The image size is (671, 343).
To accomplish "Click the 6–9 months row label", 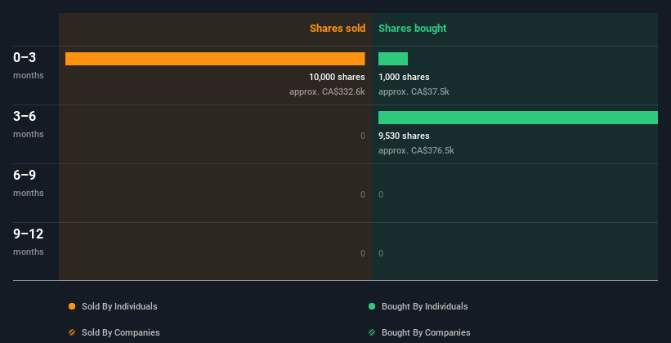I will coord(29,183).
